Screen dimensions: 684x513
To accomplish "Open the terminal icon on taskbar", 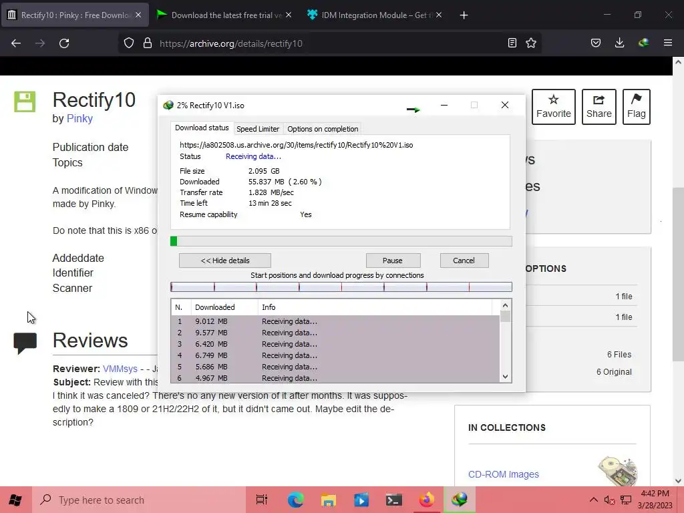I will point(394,500).
